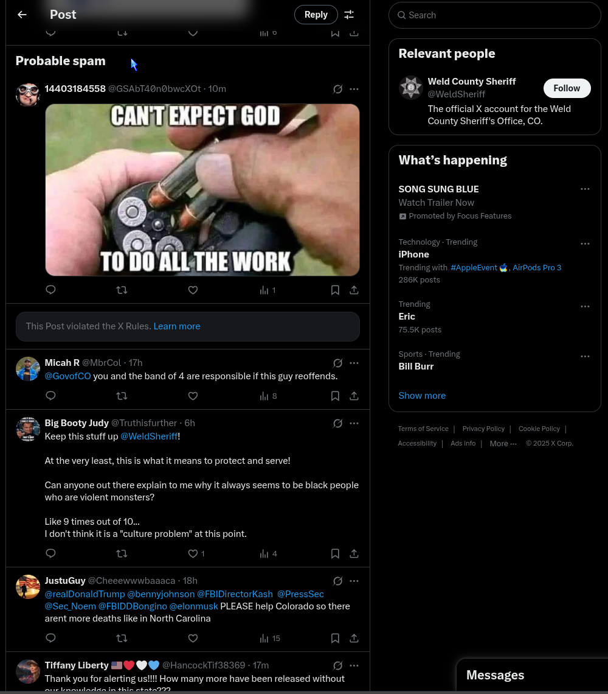The width and height of the screenshot is (608, 694).
Task: Open the Eric trending topic
Action: click(407, 317)
